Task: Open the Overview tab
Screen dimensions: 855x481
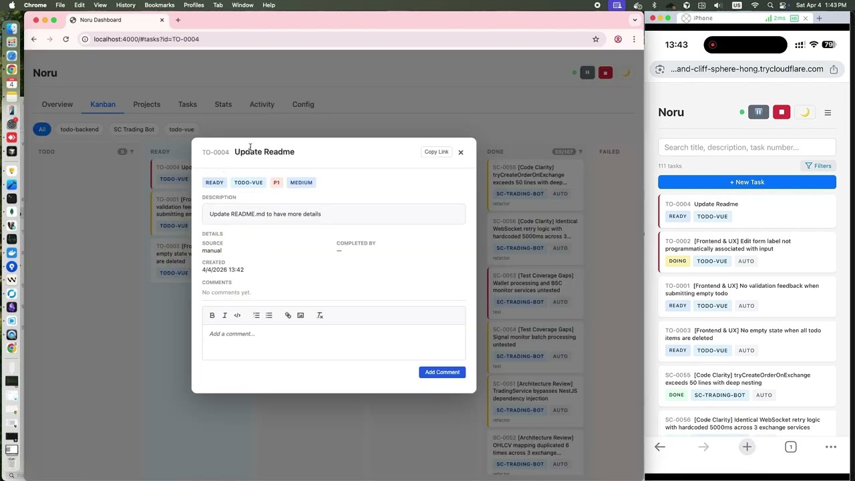Action: point(57,104)
